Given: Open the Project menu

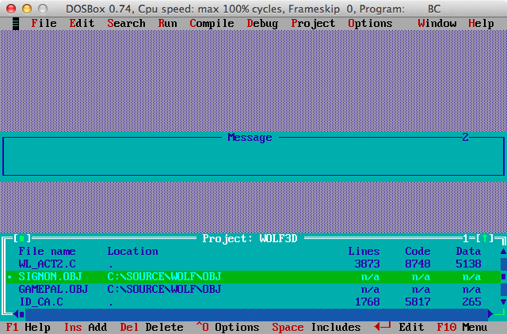Looking at the screenshot, I should (x=313, y=23).
